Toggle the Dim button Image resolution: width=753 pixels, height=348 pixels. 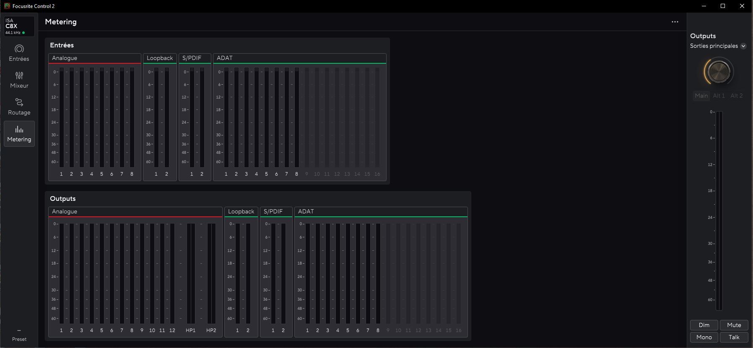[x=704, y=325]
